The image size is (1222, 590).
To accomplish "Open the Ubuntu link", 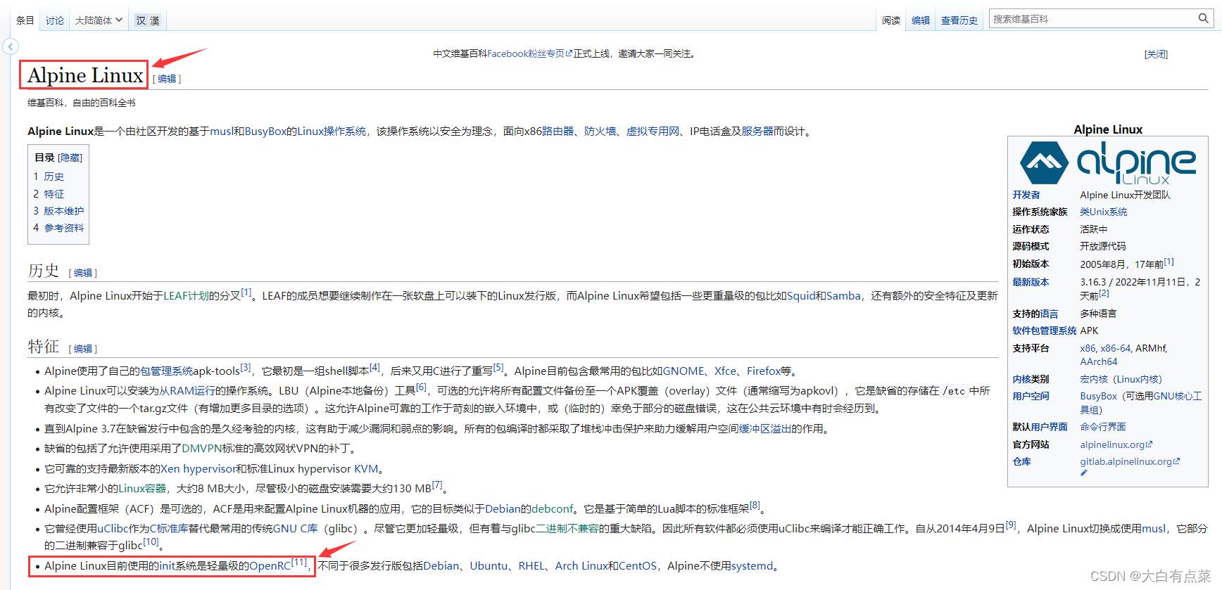I will [489, 565].
